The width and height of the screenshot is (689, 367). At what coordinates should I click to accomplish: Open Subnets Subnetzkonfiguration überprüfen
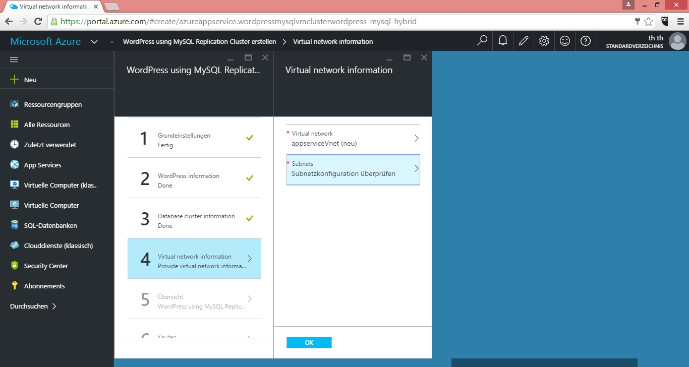coord(353,169)
